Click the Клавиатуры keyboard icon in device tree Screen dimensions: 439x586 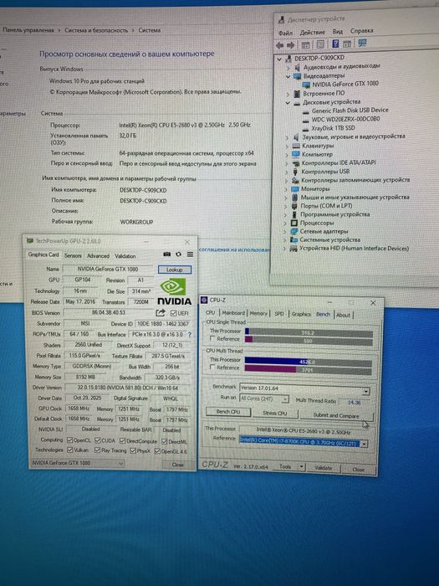(x=296, y=146)
